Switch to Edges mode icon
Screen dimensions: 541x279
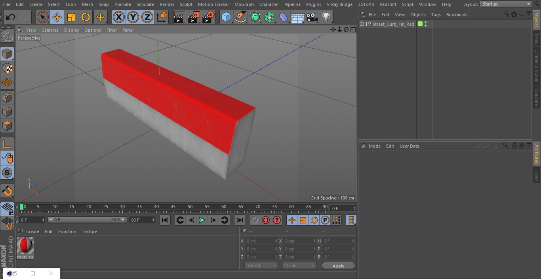[x=7, y=111]
